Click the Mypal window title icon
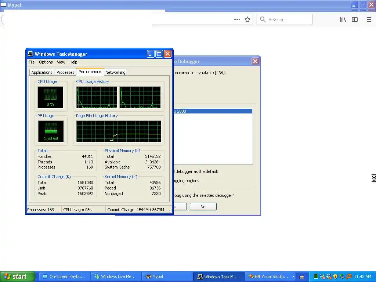The height and width of the screenshot is (282, 376). 3,4
